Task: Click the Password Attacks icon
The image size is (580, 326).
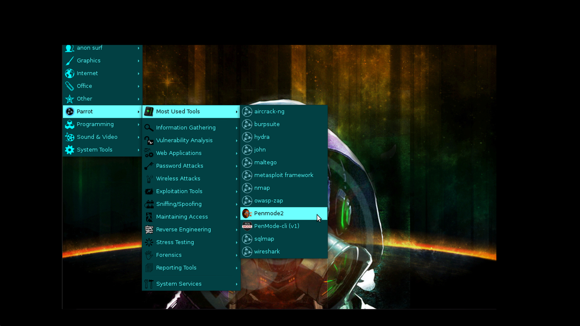Action: (149, 166)
